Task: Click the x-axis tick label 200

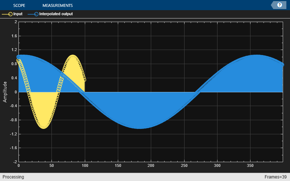Action: tap(151, 165)
